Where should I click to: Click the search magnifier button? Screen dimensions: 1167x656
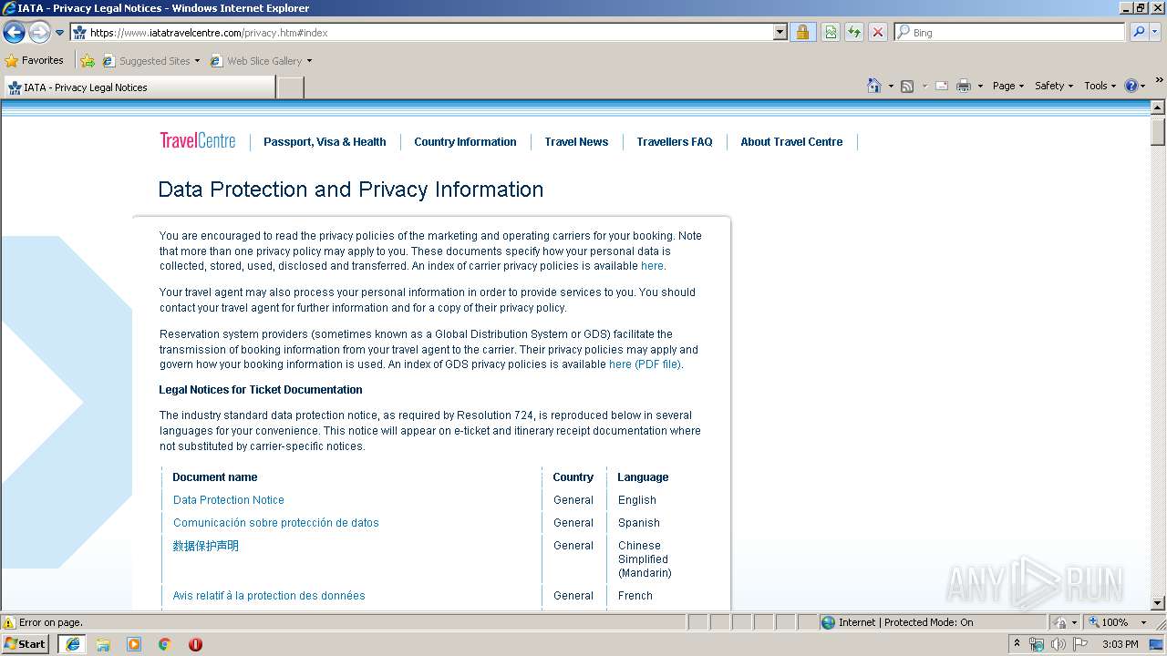pos(1139,33)
